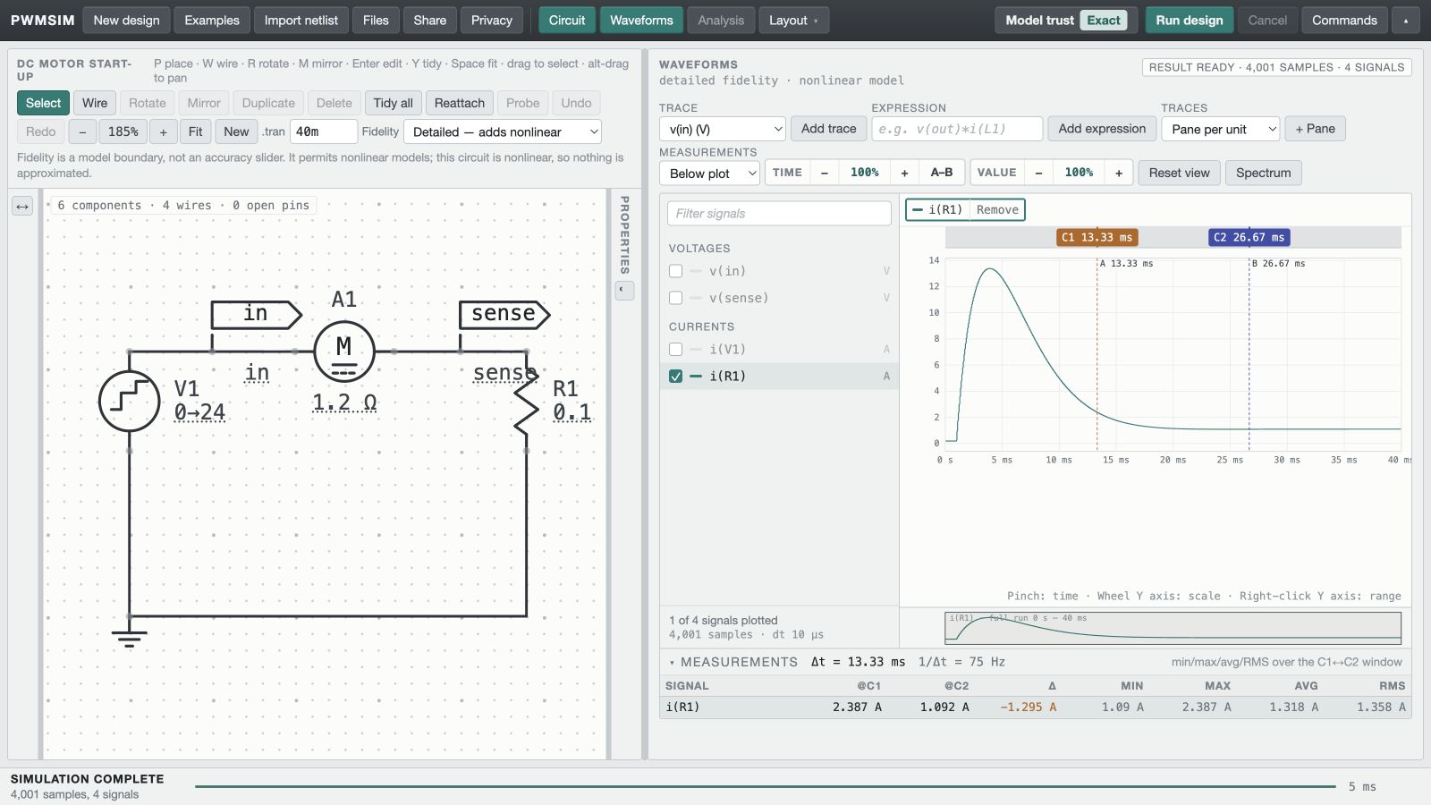The image size is (1431, 805).
Task: Uncheck the i(R1) current signal checkbox
Action: pyautogui.click(x=675, y=376)
